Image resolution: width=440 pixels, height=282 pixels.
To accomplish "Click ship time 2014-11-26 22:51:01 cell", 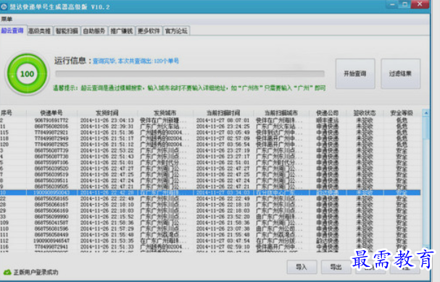I will click(x=107, y=163).
